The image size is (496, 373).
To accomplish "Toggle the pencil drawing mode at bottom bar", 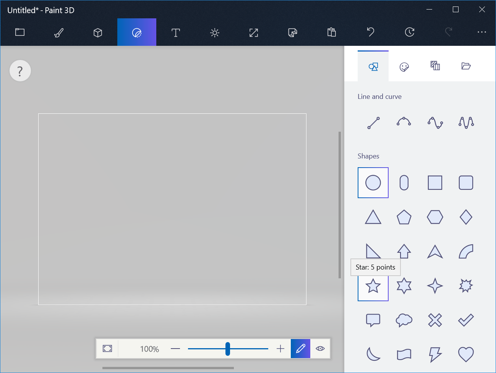I will 300,349.
